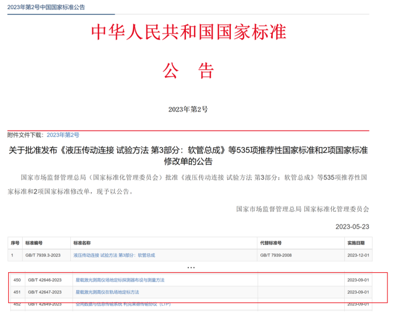Screen dimensions: 401x316
Task: Click the 标准编号 column header
Action: point(34,243)
